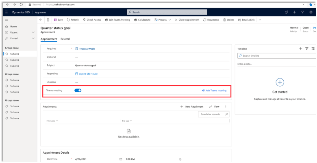Click the back arrow in command bar
This screenshot has height=163, width=317.
pos(41,20)
